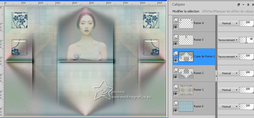This screenshot has height=118, width=254.
Task: Click the layer type icon of Raster 5
Action: [x=176, y=103]
